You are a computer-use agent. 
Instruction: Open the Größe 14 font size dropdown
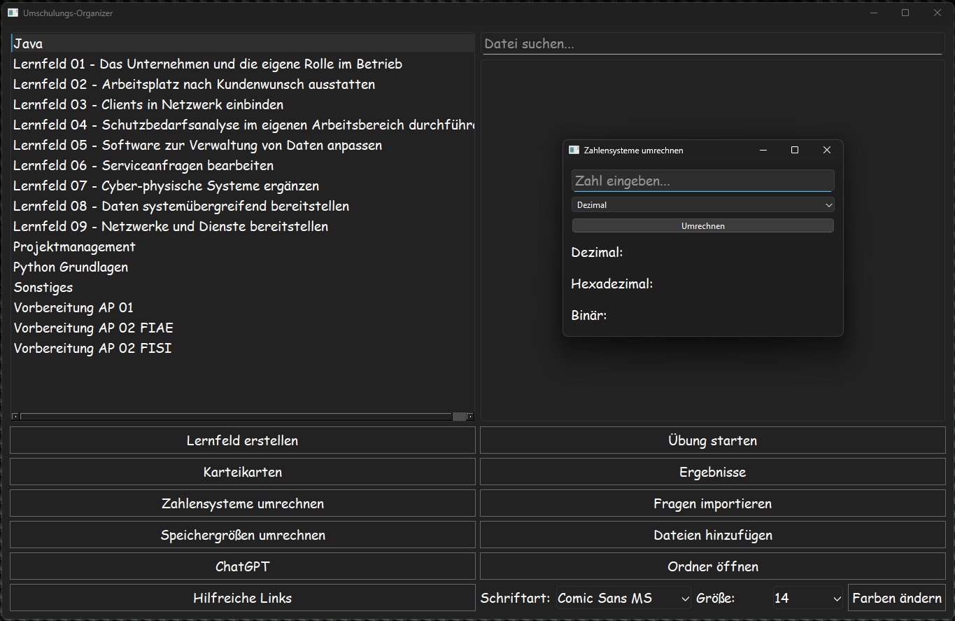click(x=808, y=598)
